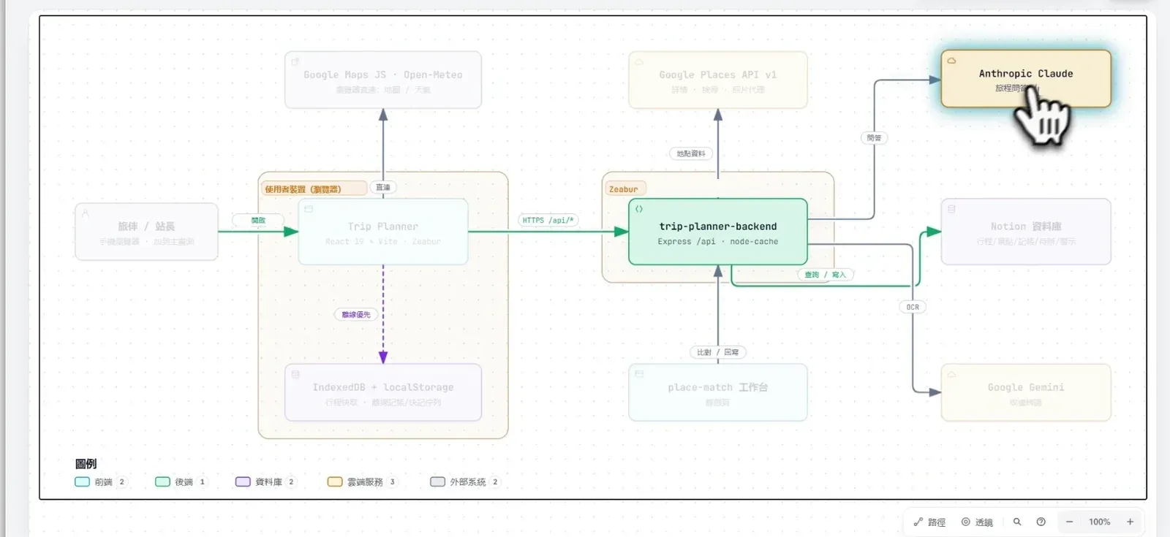Image resolution: width=1170 pixels, height=537 pixels.
Task: Click the 資料庫 legend color swatch
Action: pos(243,481)
